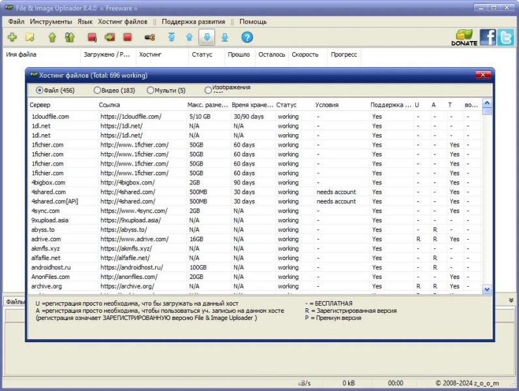Sort by the Время хране... column header
519x391 pixels.
tap(252, 105)
